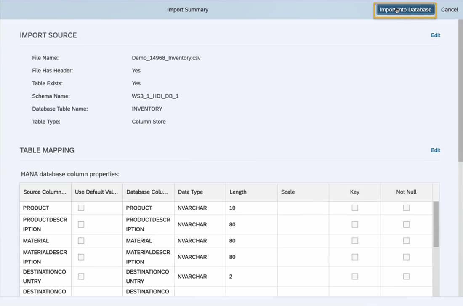Toggle Use Default Value for PRODUCTDESCRIPTION row
463x306 pixels.
click(x=81, y=224)
